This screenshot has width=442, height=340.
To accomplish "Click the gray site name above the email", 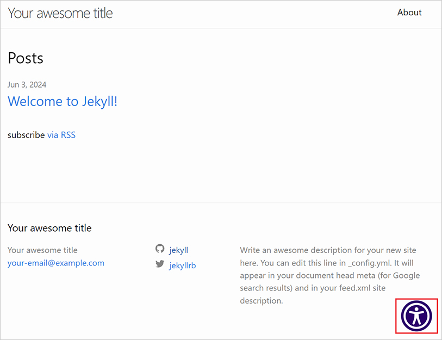I will [42, 250].
